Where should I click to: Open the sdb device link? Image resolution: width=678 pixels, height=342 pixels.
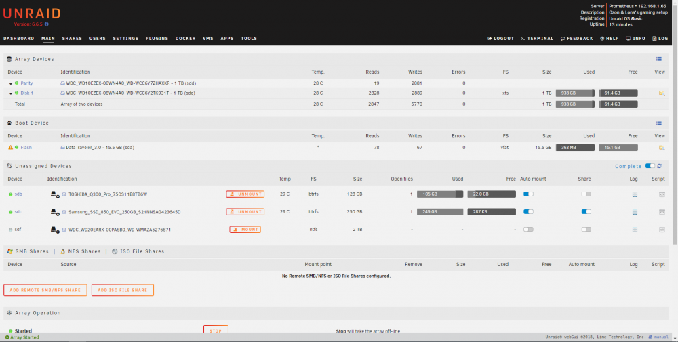click(18, 194)
